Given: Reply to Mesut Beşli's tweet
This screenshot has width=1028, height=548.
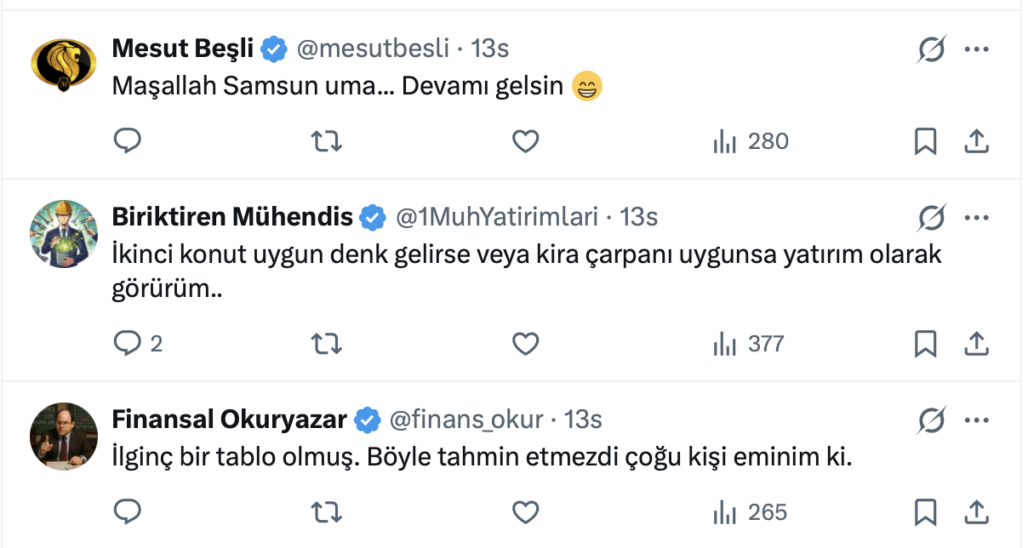Looking at the screenshot, I should pos(127,140).
